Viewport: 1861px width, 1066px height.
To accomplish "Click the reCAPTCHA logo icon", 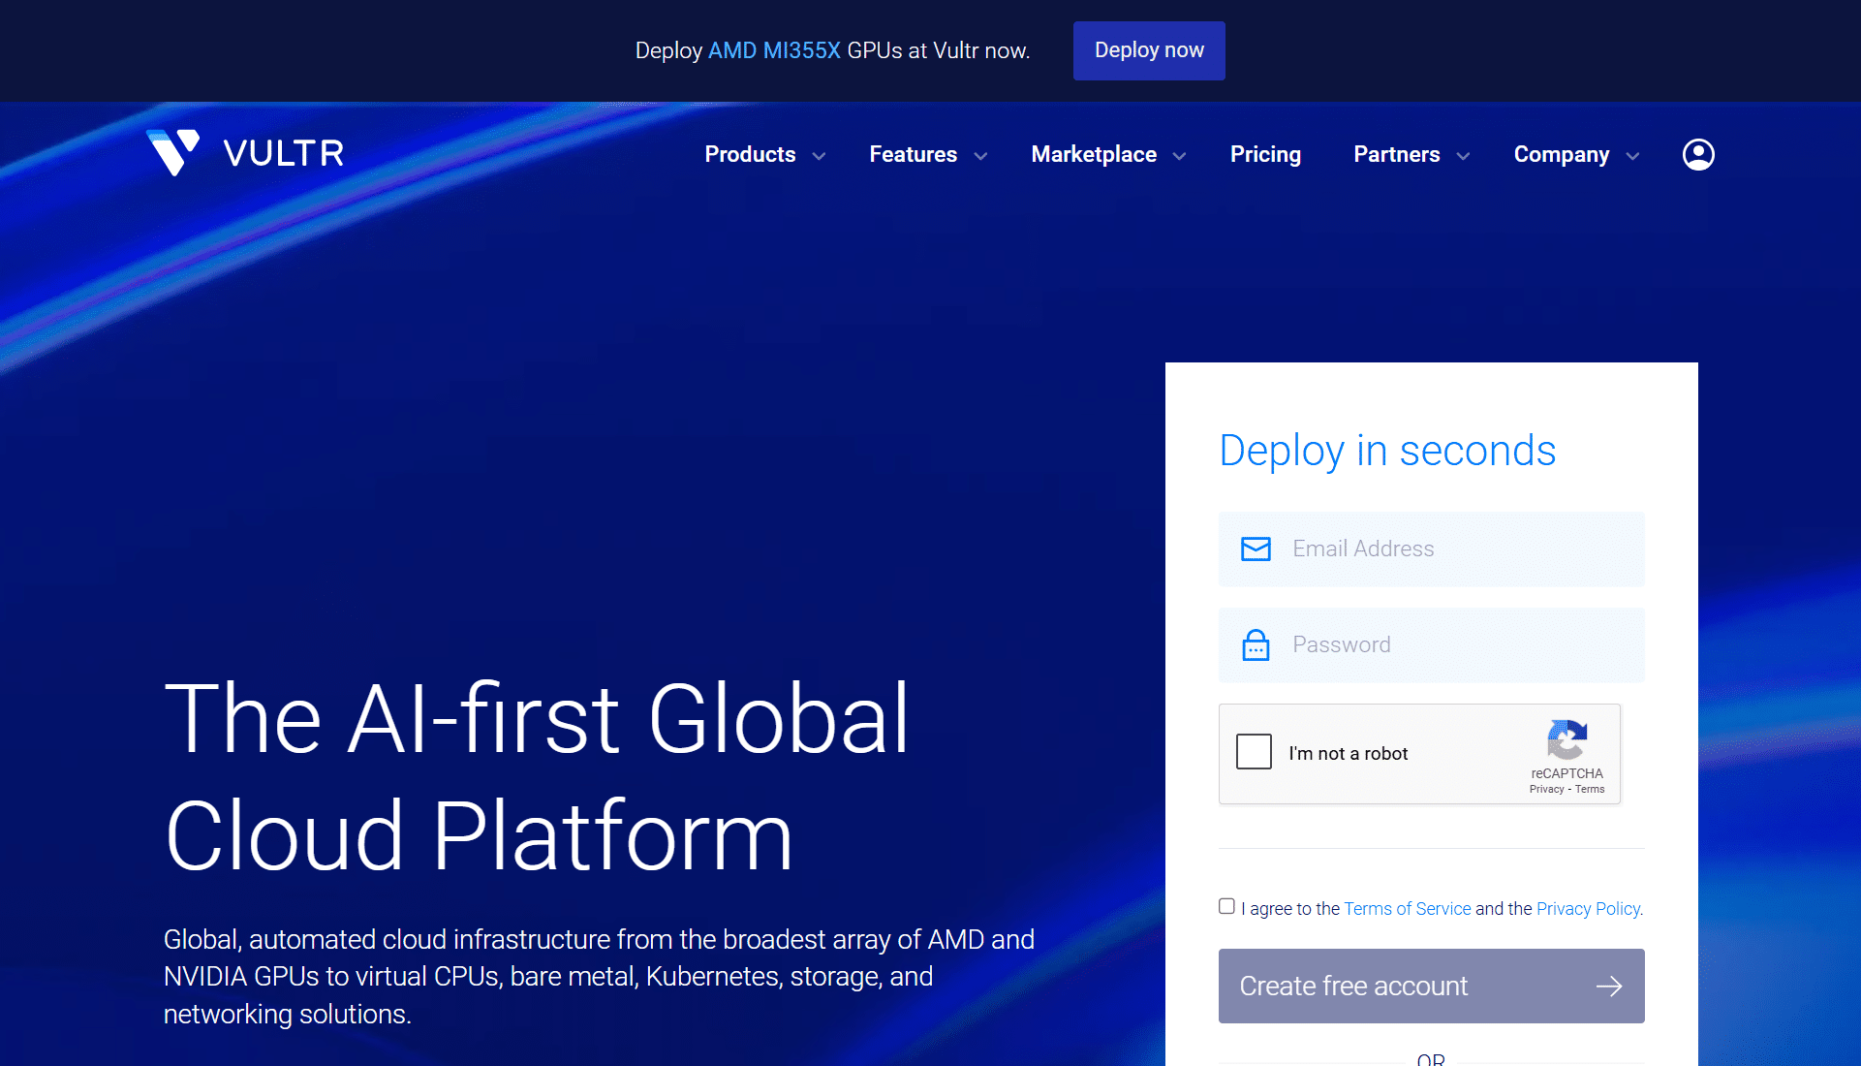I will point(1566,740).
